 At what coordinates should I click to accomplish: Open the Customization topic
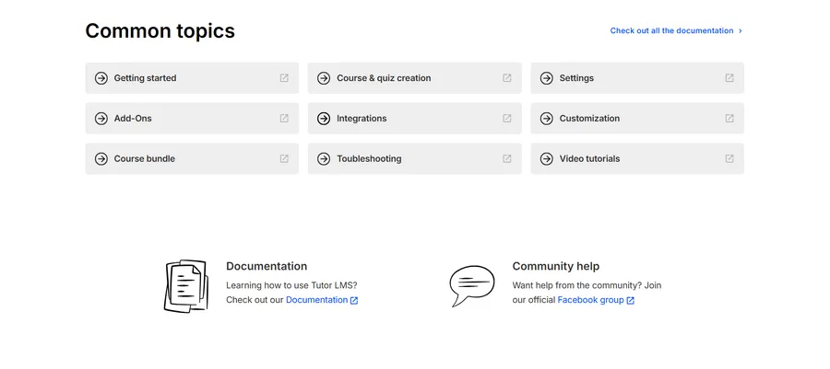(x=637, y=119)
